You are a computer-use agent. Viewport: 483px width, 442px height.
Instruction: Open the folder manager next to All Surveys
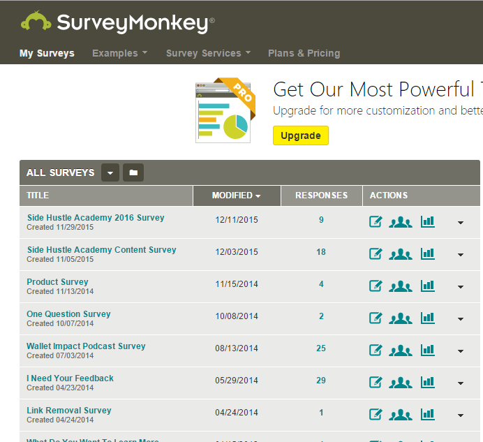click(133, 172)
